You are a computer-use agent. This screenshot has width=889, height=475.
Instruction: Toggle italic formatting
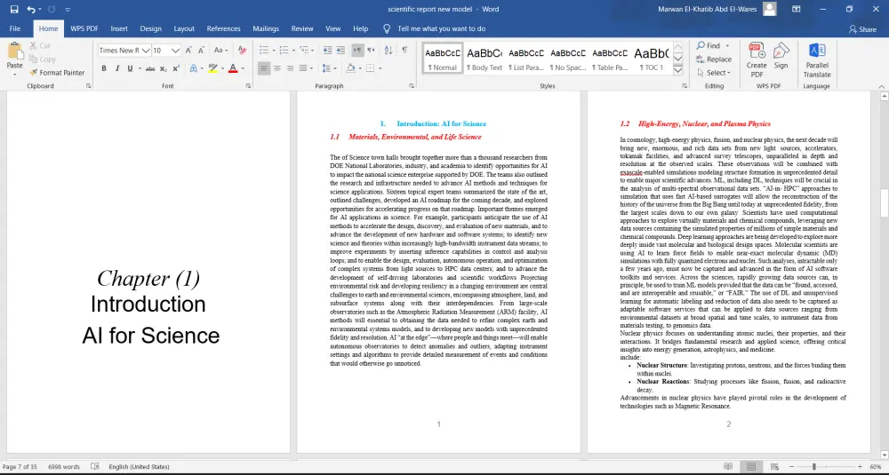click(116, 68)
